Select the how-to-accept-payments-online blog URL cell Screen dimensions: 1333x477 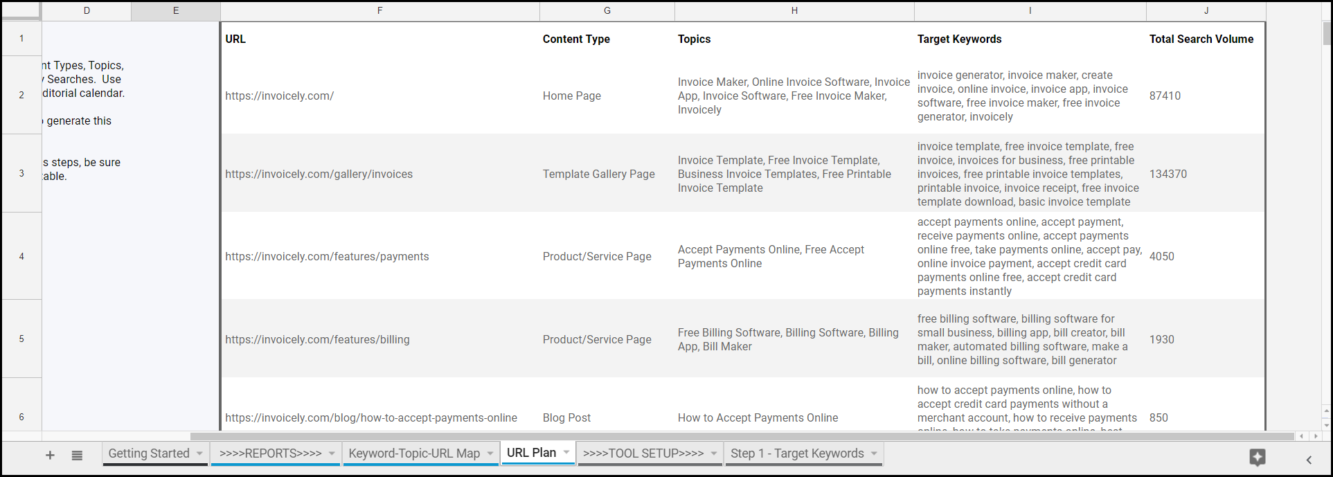[380, 417]
